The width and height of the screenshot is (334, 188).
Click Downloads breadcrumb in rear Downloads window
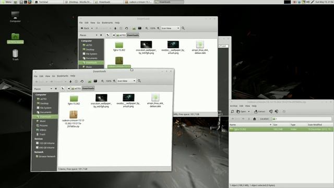point(133,35)
